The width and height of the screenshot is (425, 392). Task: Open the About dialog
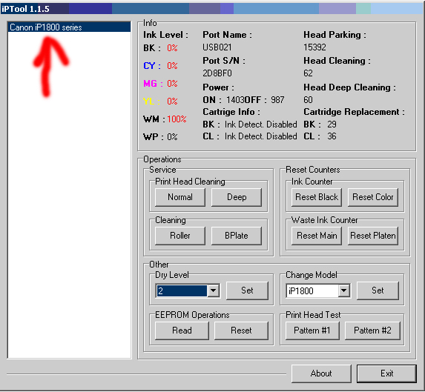[x=321, y=373]
